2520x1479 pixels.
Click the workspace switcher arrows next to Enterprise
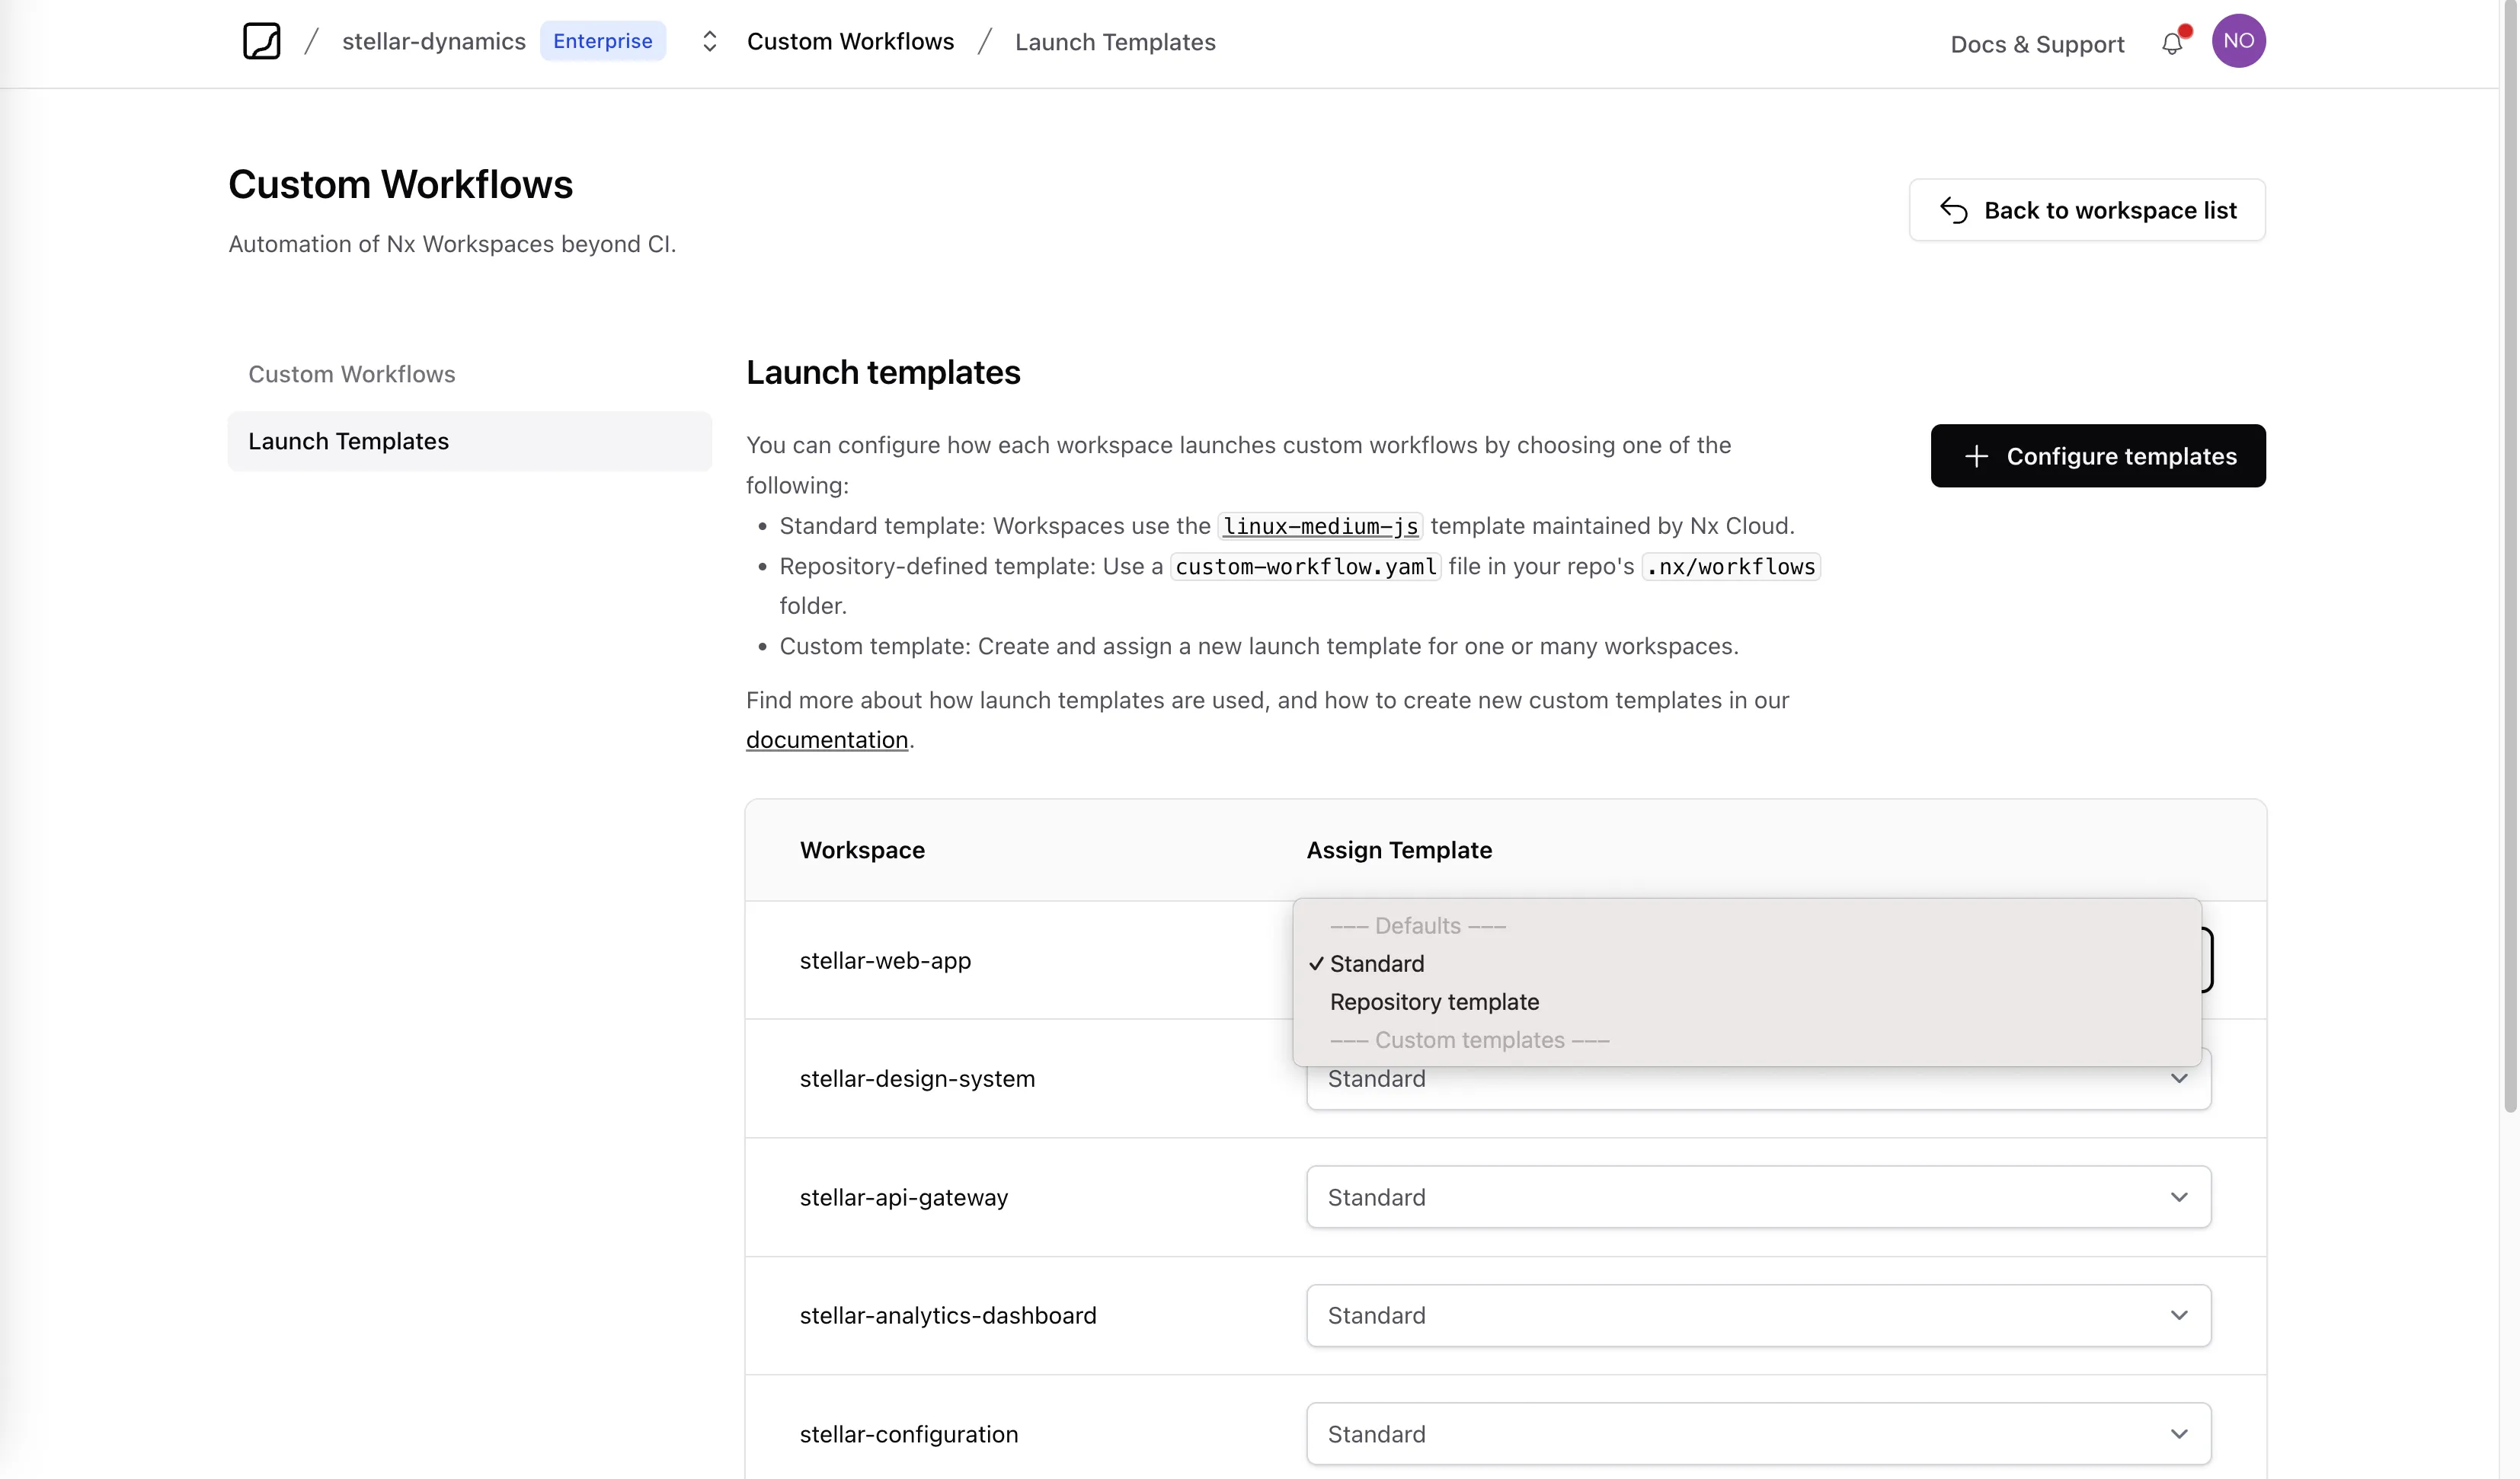tap(710, 41)
